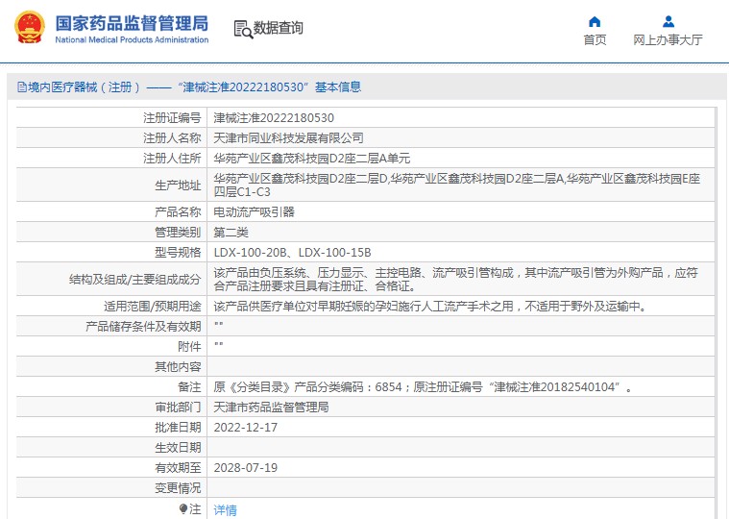Click 产品储存条件及有效期 label

(143, 327)
